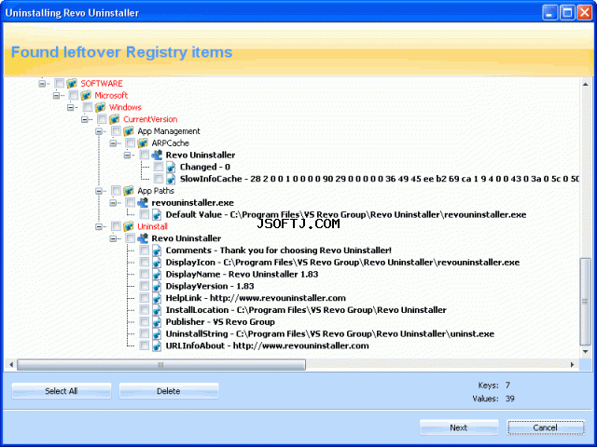This screenshot has height=447, width=597.
Task: Click the HelpLink value icon
Action: click(157, 298)
